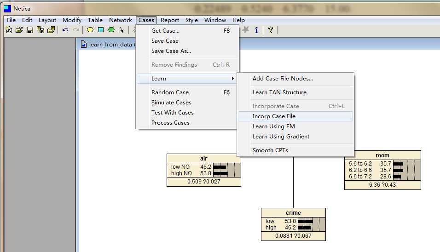Click the room node title

point(382,155)
